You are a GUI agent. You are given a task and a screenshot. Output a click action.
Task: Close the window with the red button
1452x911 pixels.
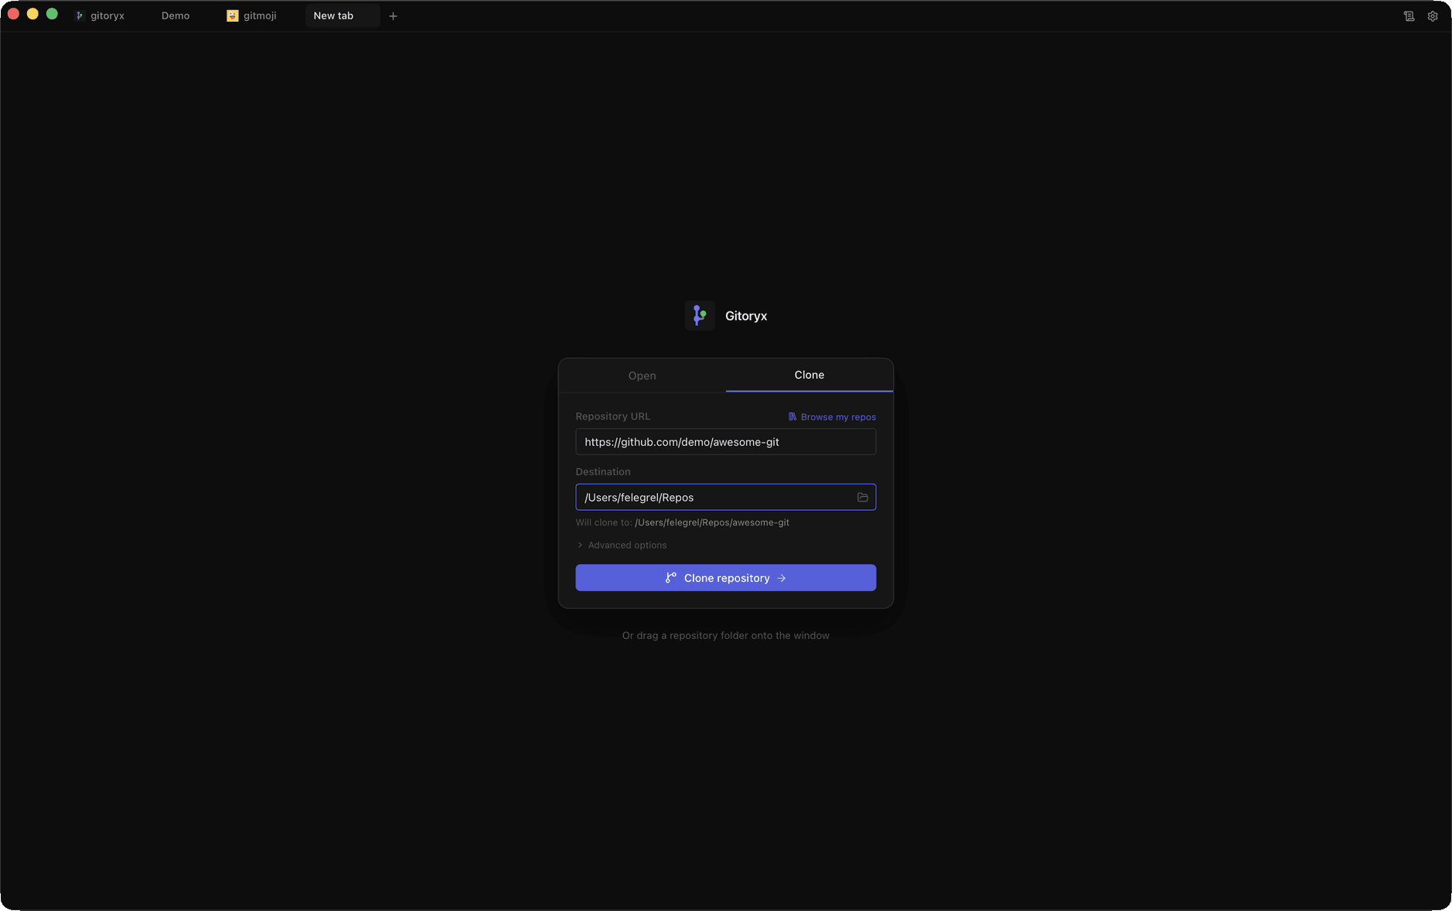tap(13, 14)
